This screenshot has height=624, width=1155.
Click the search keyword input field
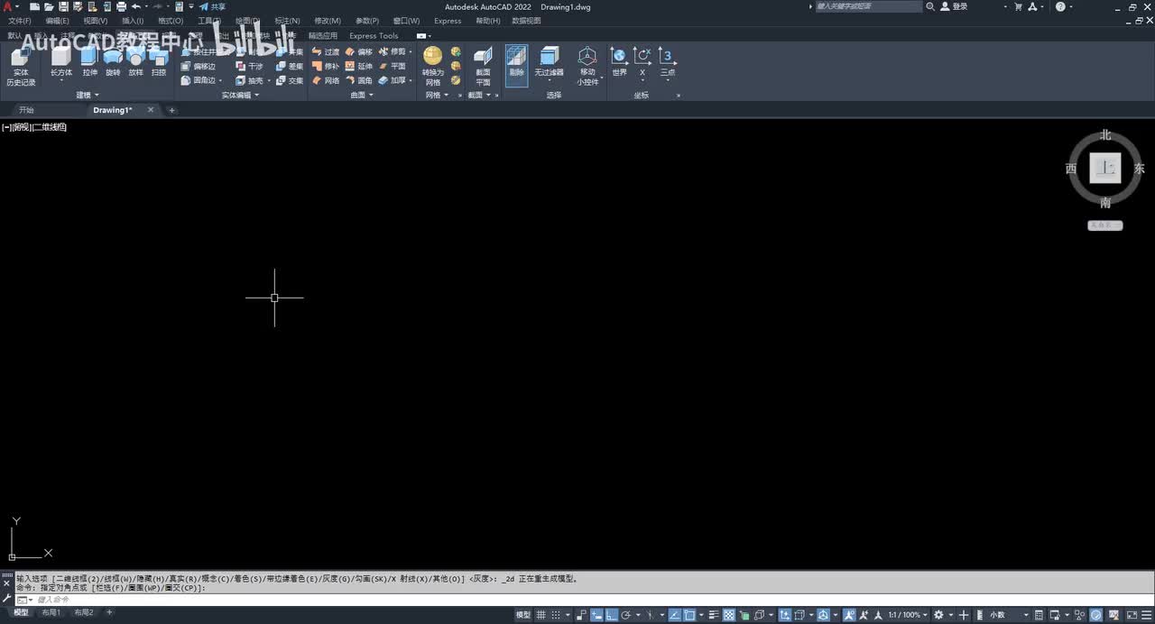[868, 6]
